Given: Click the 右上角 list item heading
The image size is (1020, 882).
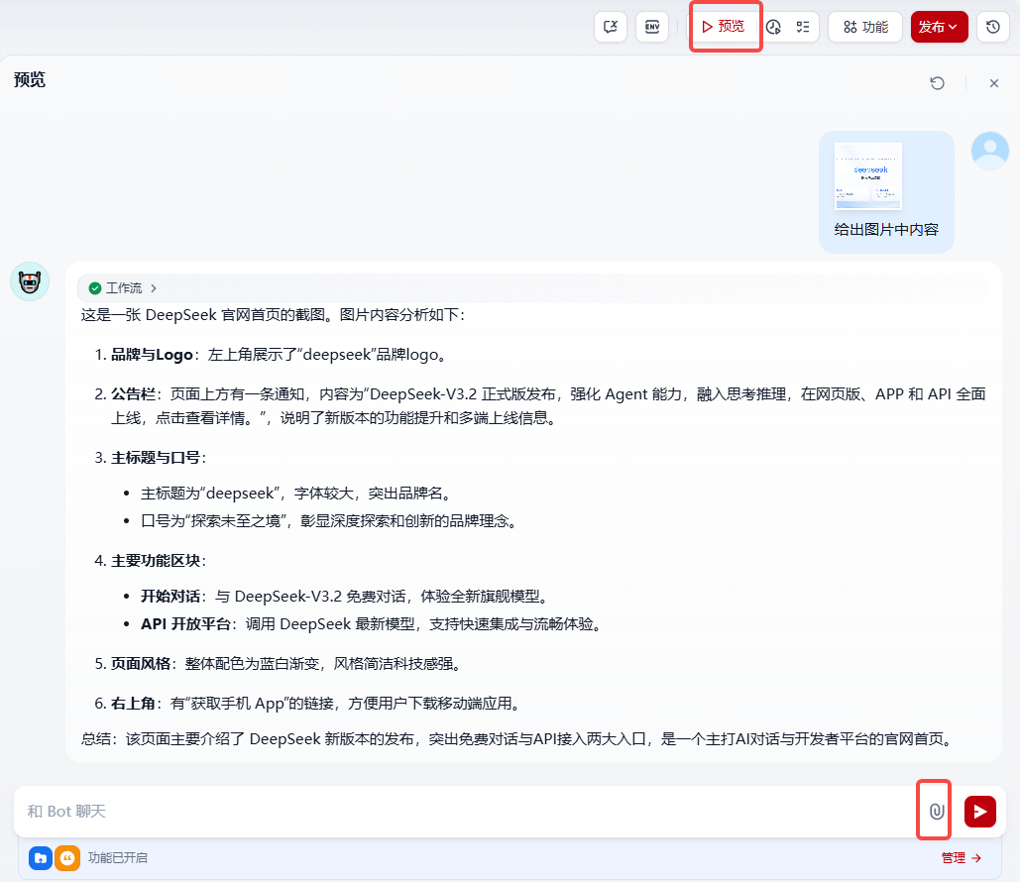Looking at the screenshot, I should pos(134,704).
